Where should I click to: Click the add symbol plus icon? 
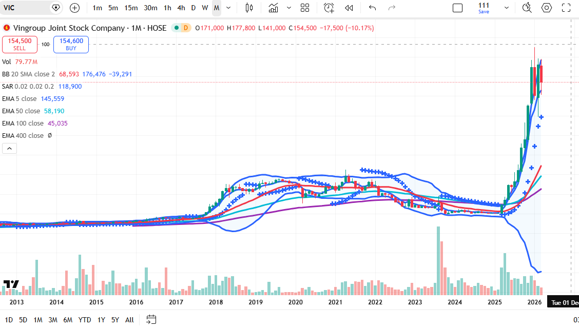(74, 8)
